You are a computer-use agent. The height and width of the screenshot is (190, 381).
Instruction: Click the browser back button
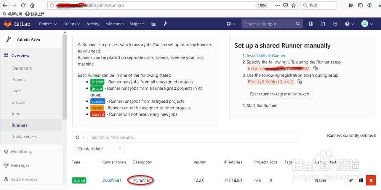[5, 5]
